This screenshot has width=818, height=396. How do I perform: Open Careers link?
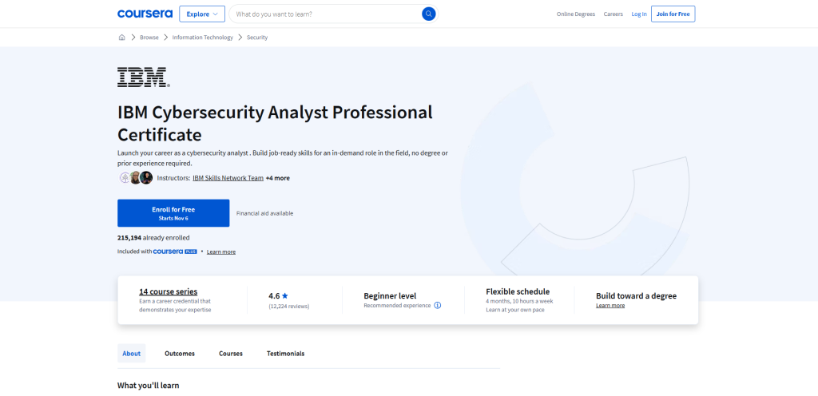613,14
